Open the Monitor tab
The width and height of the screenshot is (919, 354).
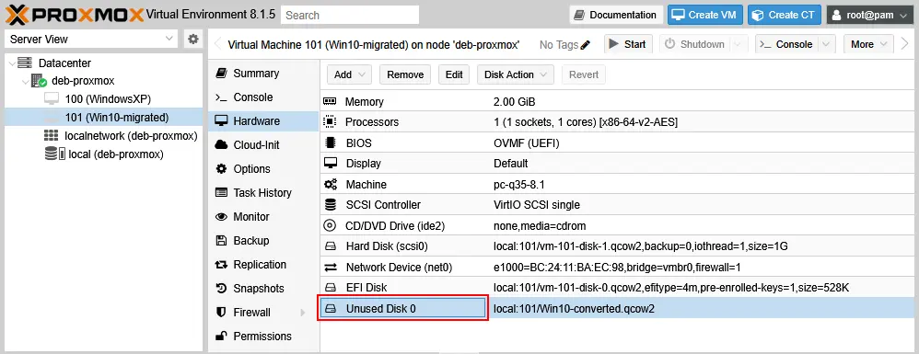263,216
